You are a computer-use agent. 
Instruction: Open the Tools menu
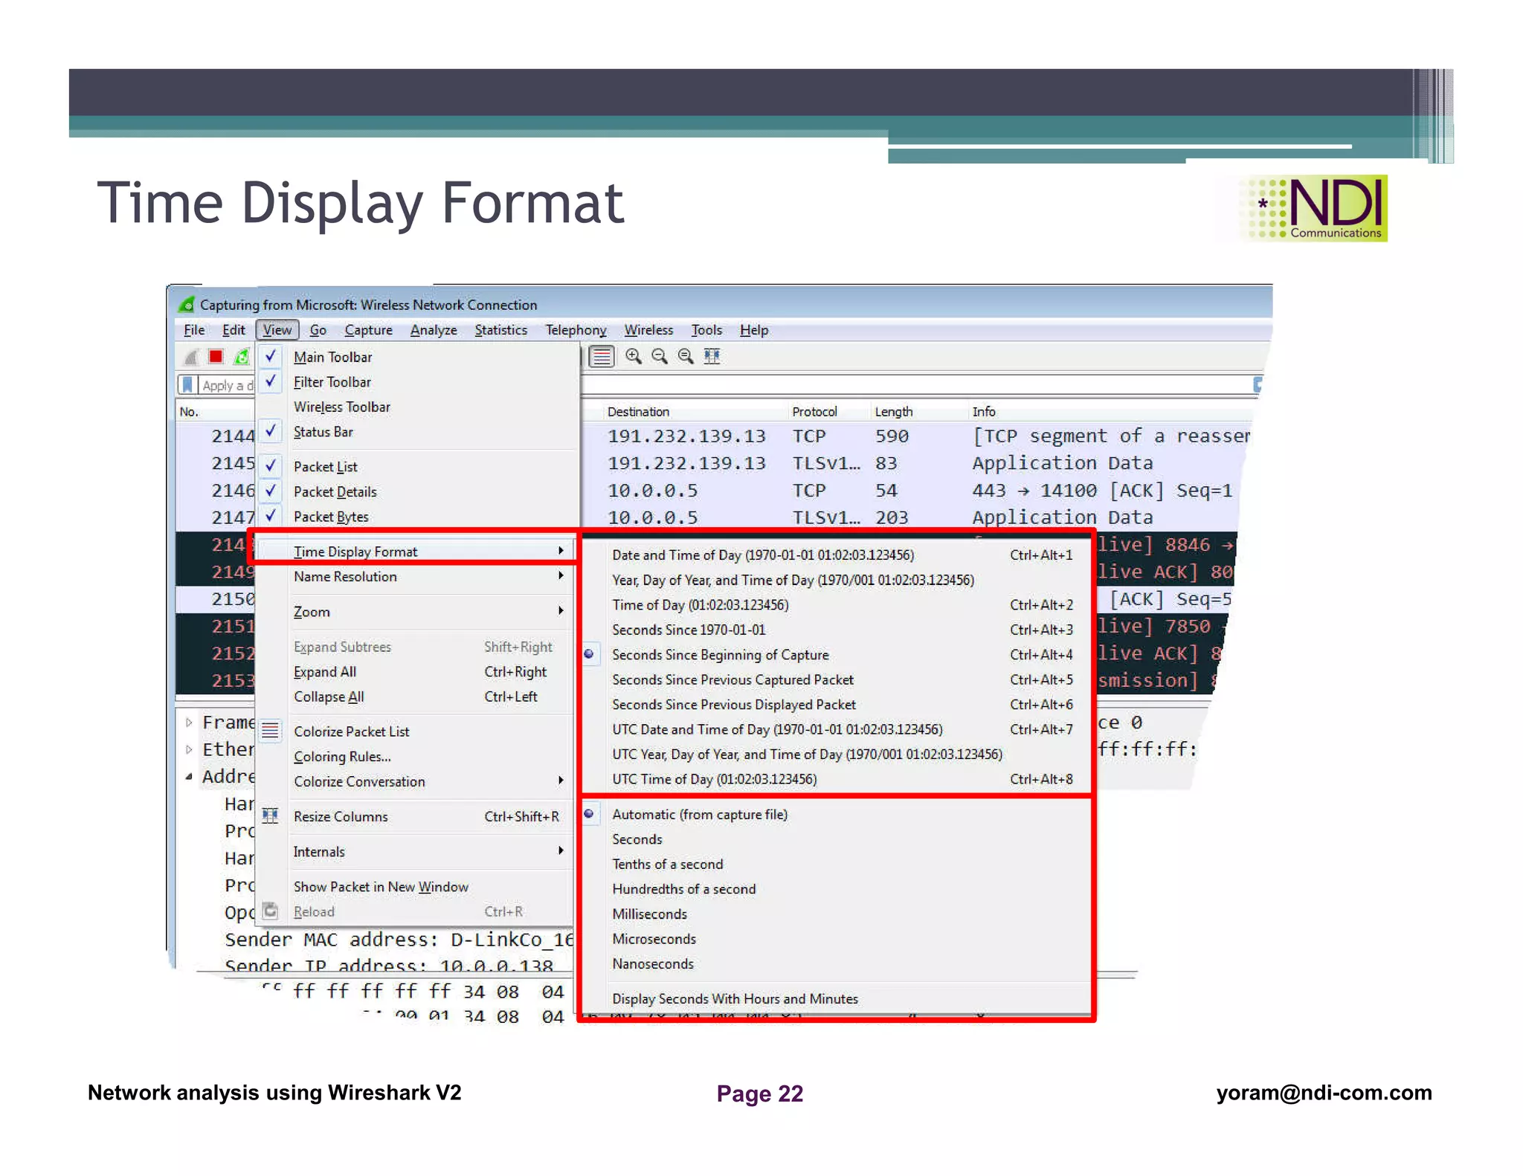point(706,330)
